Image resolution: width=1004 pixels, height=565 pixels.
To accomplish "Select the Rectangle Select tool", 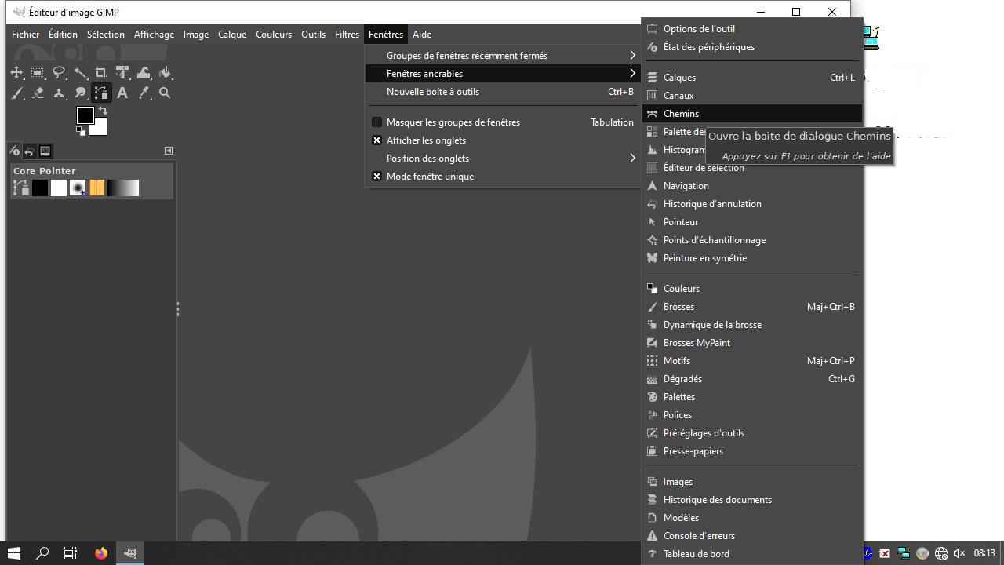I will (38, 73).
